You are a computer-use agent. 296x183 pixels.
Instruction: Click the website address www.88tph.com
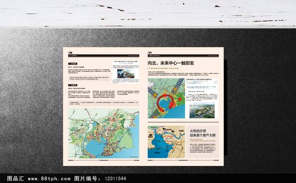[49, 179]
